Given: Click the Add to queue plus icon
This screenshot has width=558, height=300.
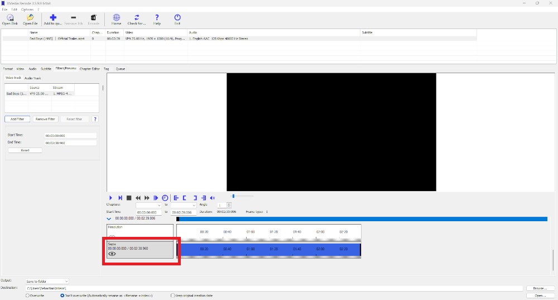Looking at the screenshot, I should [x=53, y=17].
